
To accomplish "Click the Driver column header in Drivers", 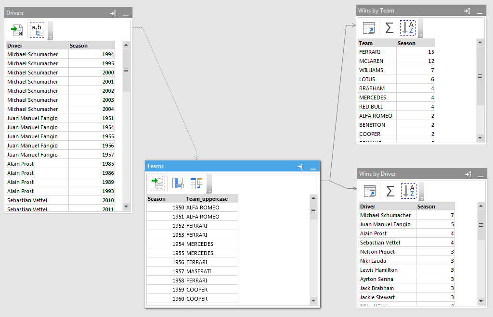I will click(x=37, y=46).
